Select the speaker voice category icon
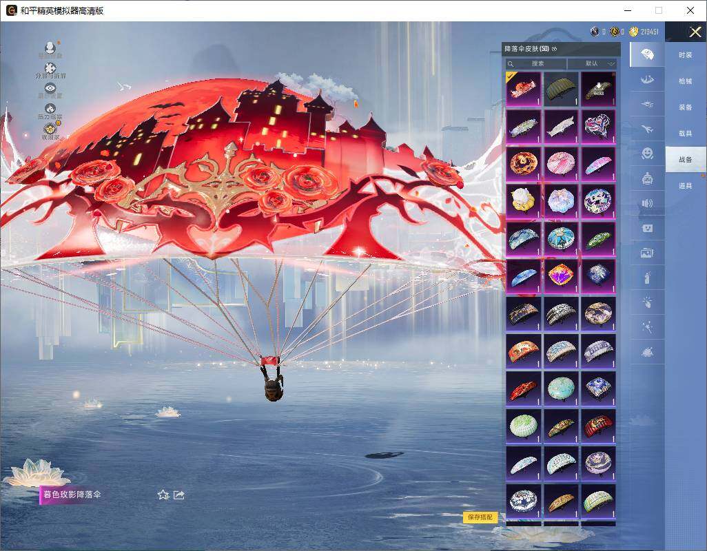This screenshot has width=707, height=551. click(647, 204)
